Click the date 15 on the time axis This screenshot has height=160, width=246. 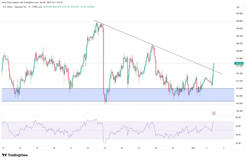[x=3, y=148]
